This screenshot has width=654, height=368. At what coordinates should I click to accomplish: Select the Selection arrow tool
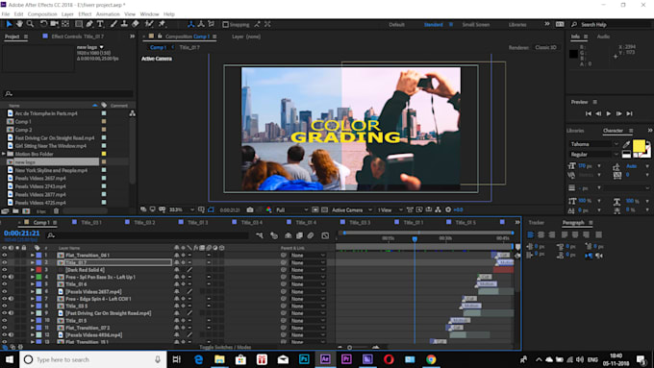(x=10, y=24)
